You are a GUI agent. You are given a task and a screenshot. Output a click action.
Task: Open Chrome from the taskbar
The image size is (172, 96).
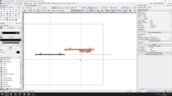24,94
